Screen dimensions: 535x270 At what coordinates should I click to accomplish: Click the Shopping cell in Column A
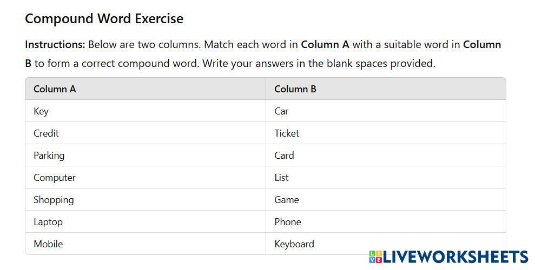[x=54, y=200]
